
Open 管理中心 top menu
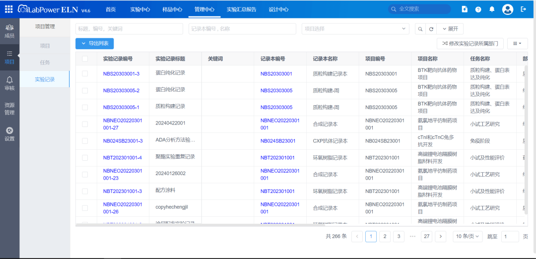click(x=204, y=9)
